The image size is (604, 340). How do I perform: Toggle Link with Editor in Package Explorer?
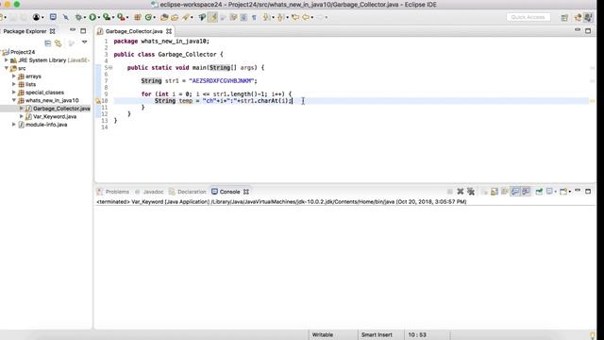tap(59, 43)
